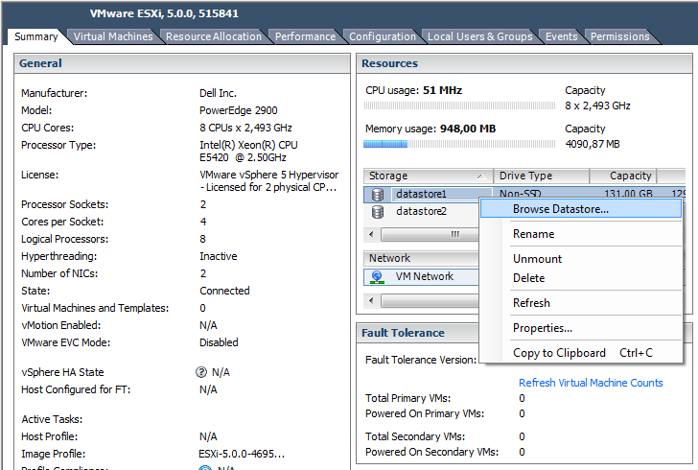The width and height of the screenshot is (698, 470).
Task: Click the Dell Inc. manufacturer value
Action: coord(218,93)
